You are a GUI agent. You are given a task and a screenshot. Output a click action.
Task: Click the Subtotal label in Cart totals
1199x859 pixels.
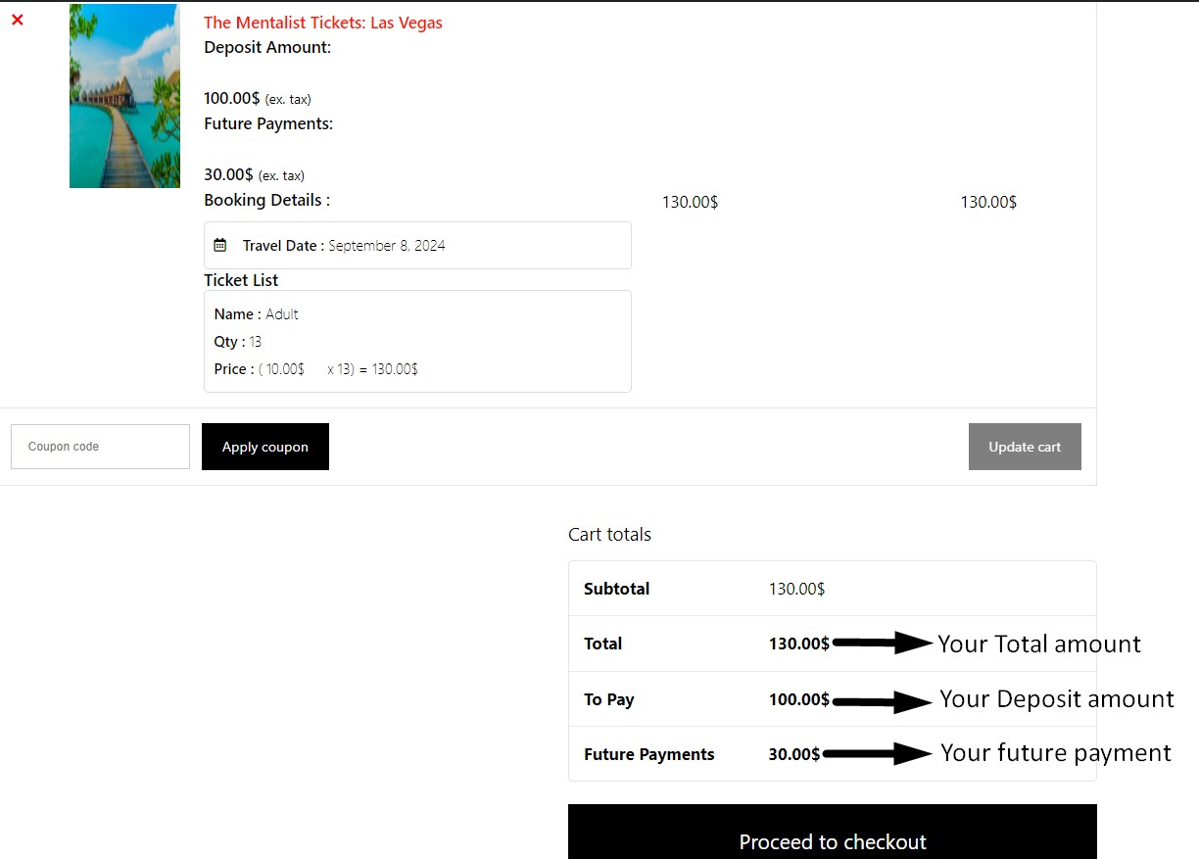click(617, 589)
